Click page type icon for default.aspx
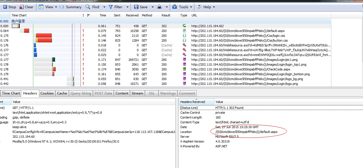 (x=184, y=31)
